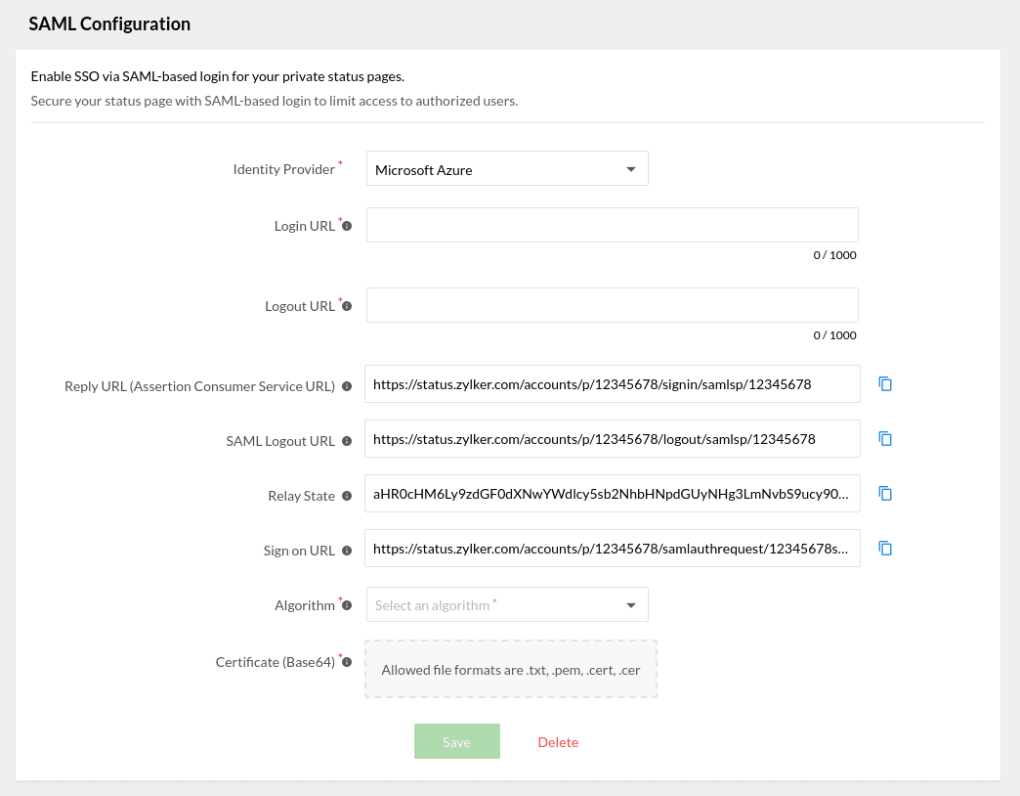The image size is (1020, 796).
Task: Show info tooltip for Certificate (Base64)
Action: point(347,662)
